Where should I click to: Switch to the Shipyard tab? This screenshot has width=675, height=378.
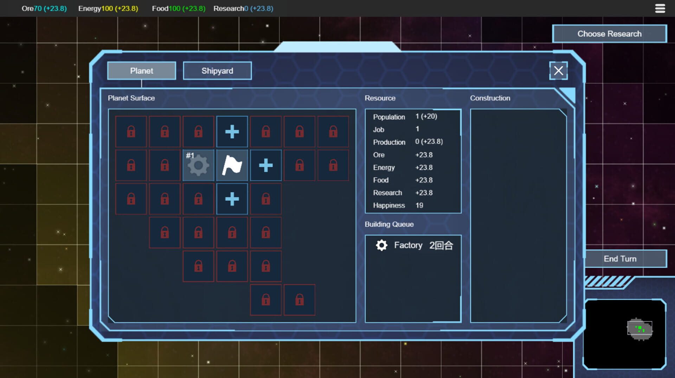pyautogui.click(x=217, y=71)
